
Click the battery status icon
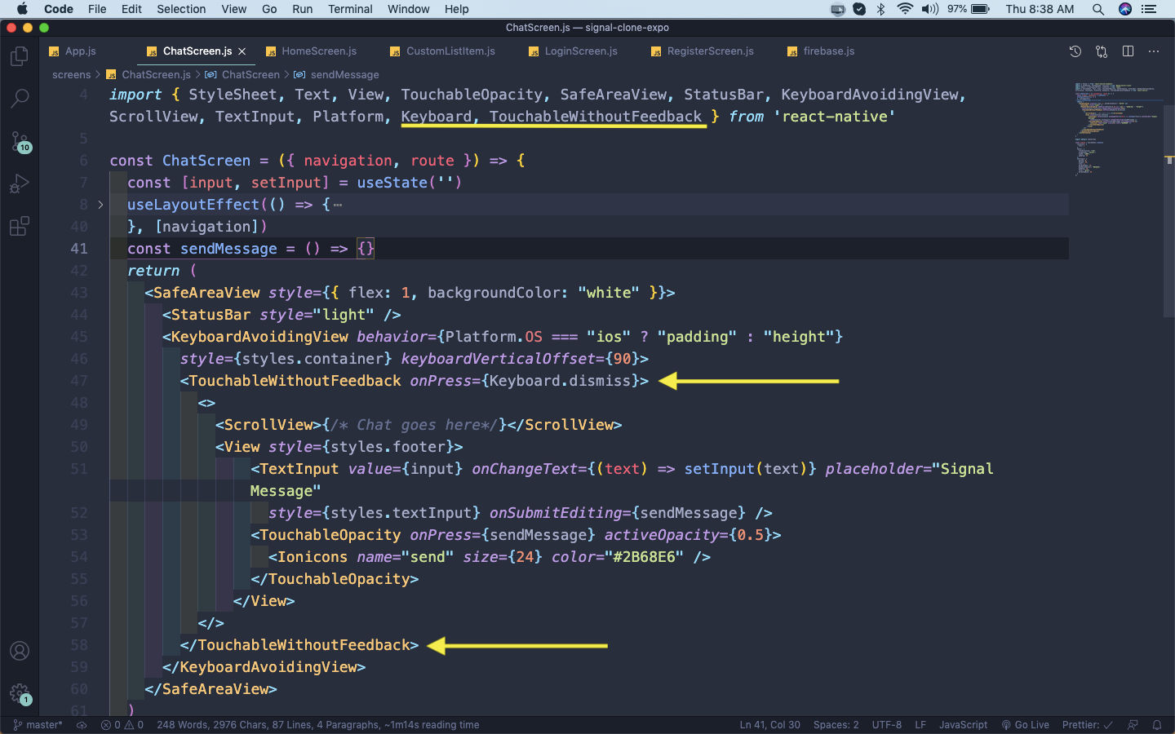[980, 9]
